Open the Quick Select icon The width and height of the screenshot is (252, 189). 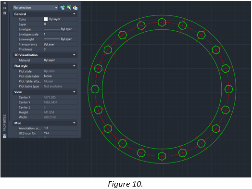point(75,8)
